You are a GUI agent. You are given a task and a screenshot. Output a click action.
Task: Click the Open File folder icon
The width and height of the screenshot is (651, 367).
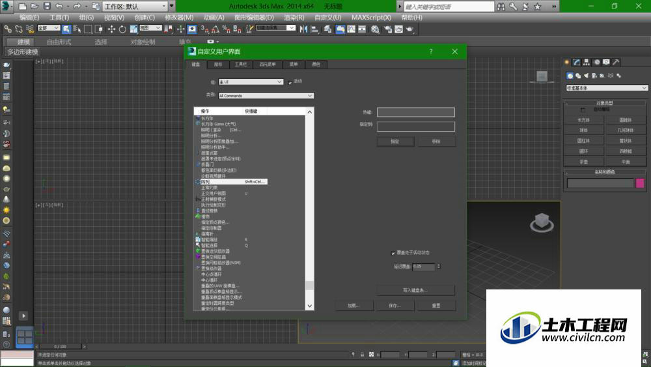(x=35, y=7)
